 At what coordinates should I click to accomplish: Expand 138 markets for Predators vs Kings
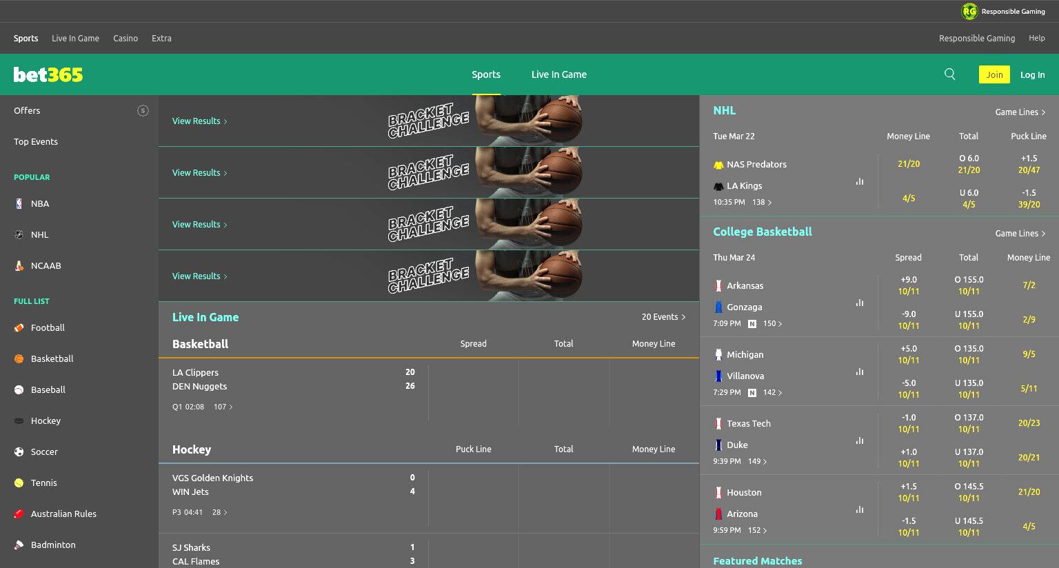click(x=762, y=202)
